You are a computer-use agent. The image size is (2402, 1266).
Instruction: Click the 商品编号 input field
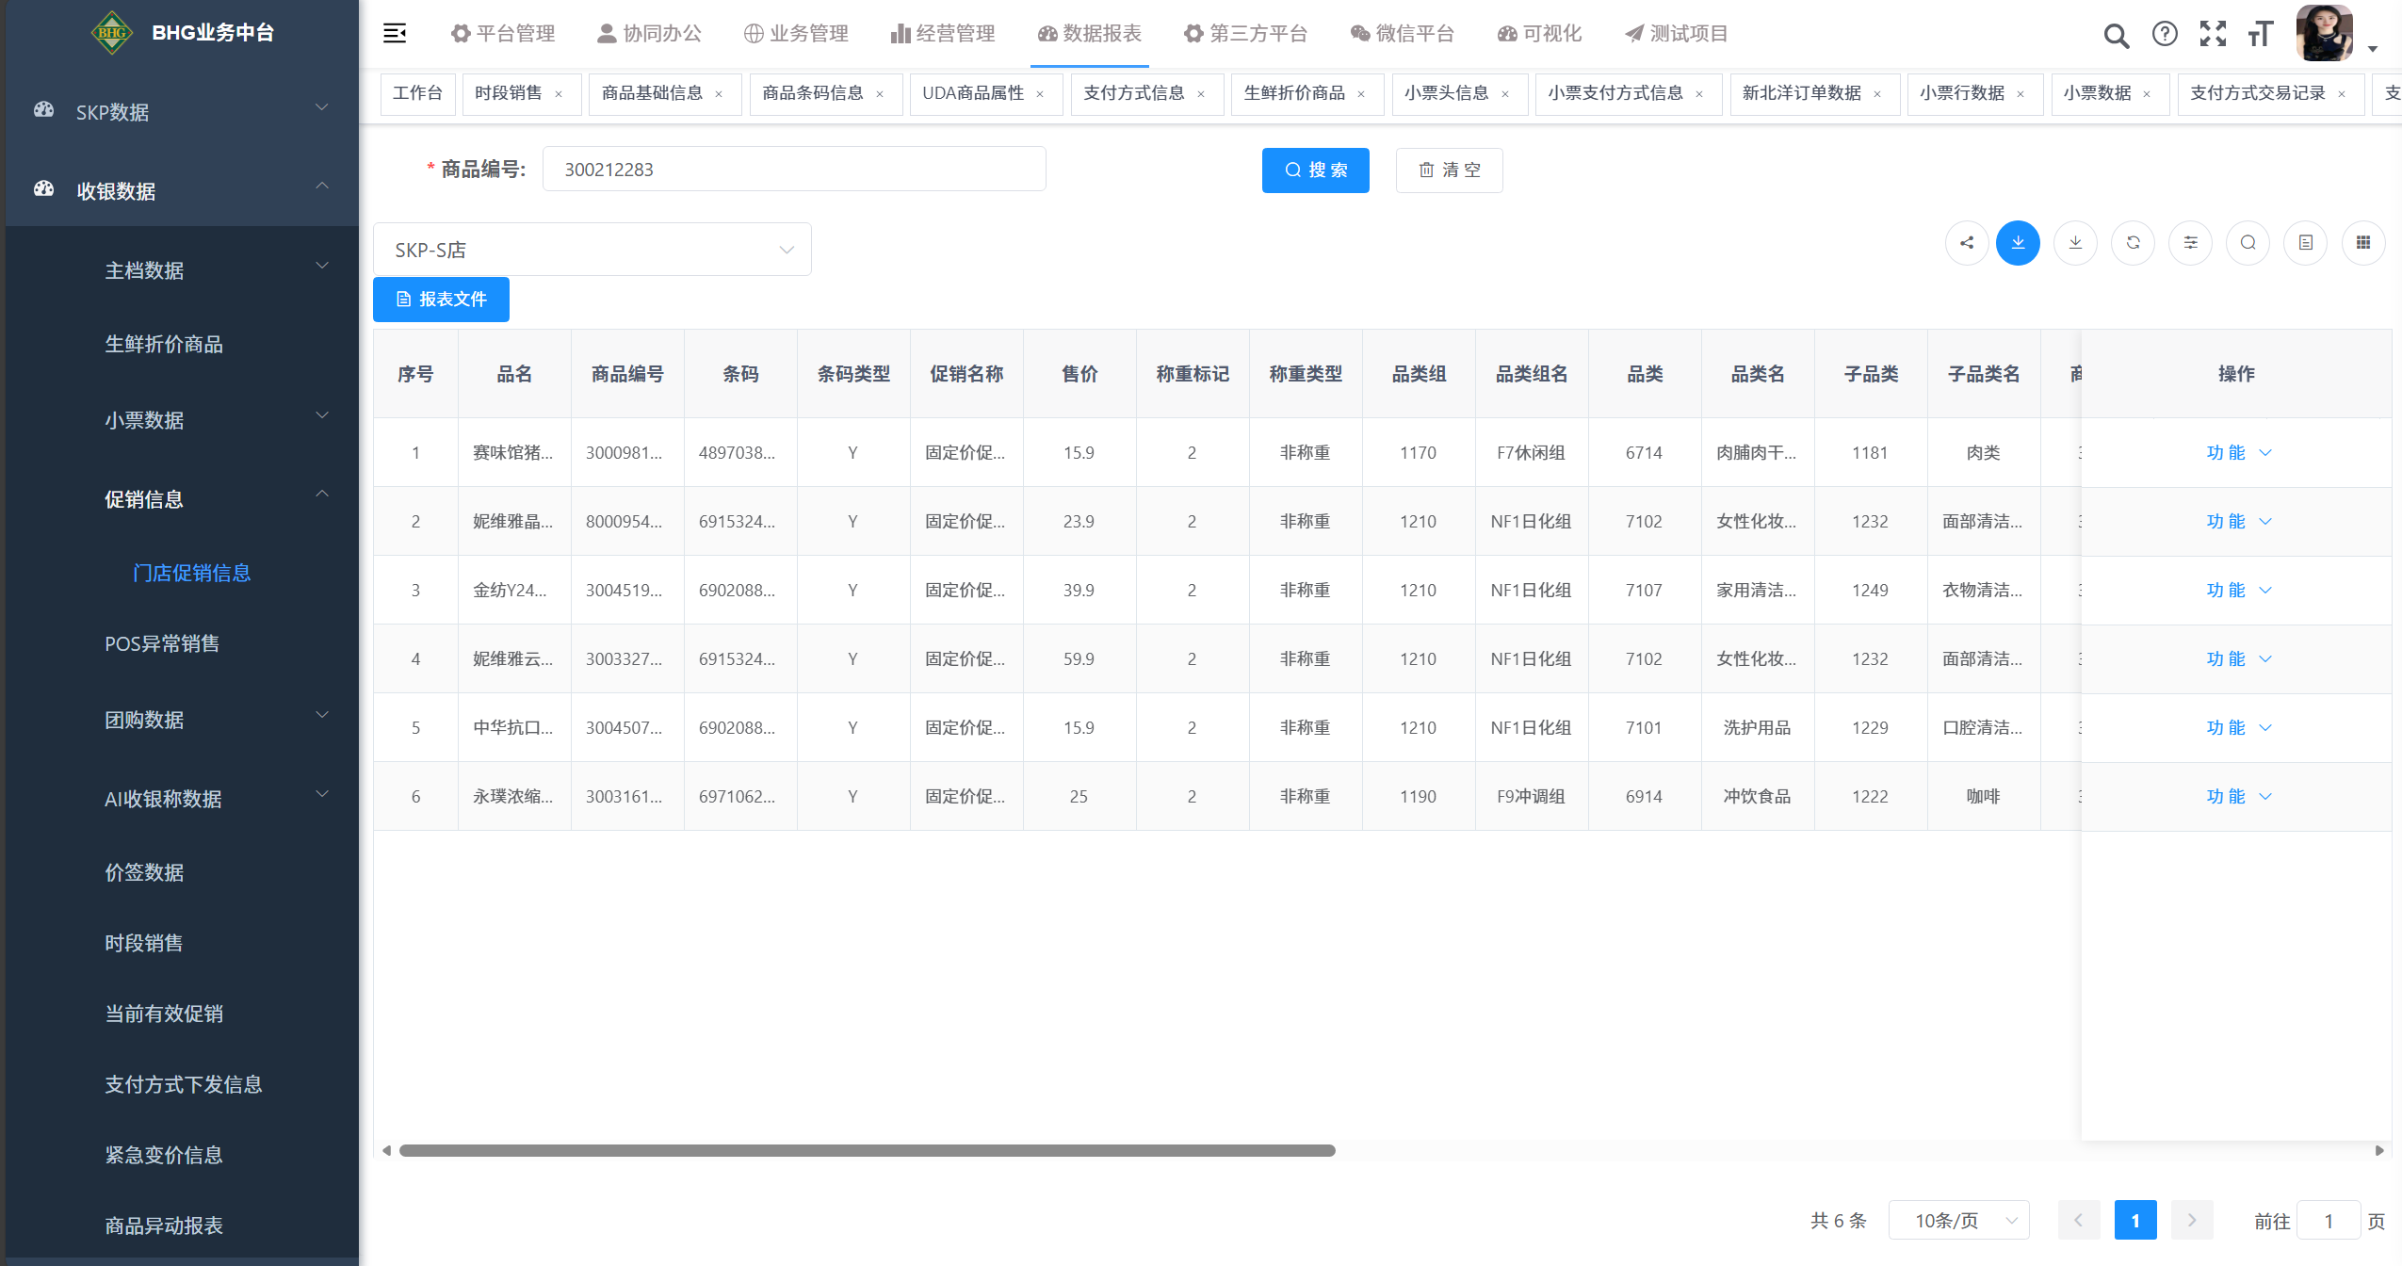tap(793, 170)
